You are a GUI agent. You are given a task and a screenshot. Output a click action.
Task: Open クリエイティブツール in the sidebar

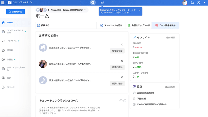point(16,69)
